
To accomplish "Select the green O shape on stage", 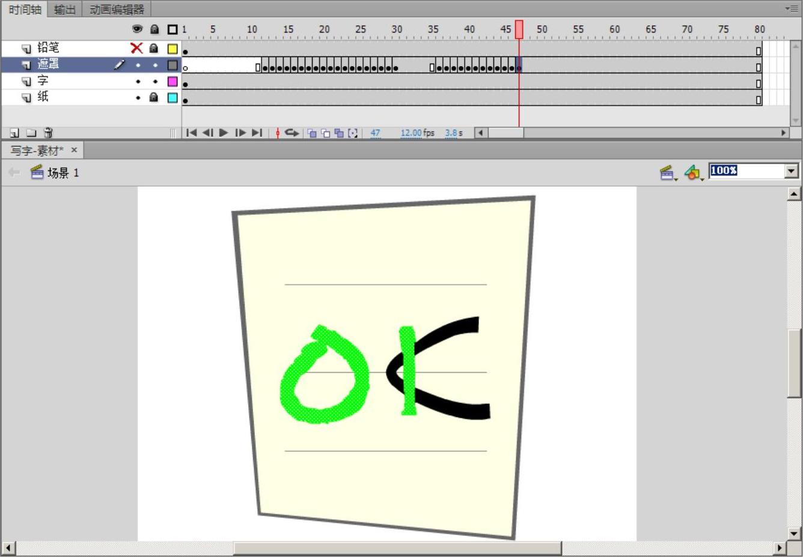I will (325, 376).
